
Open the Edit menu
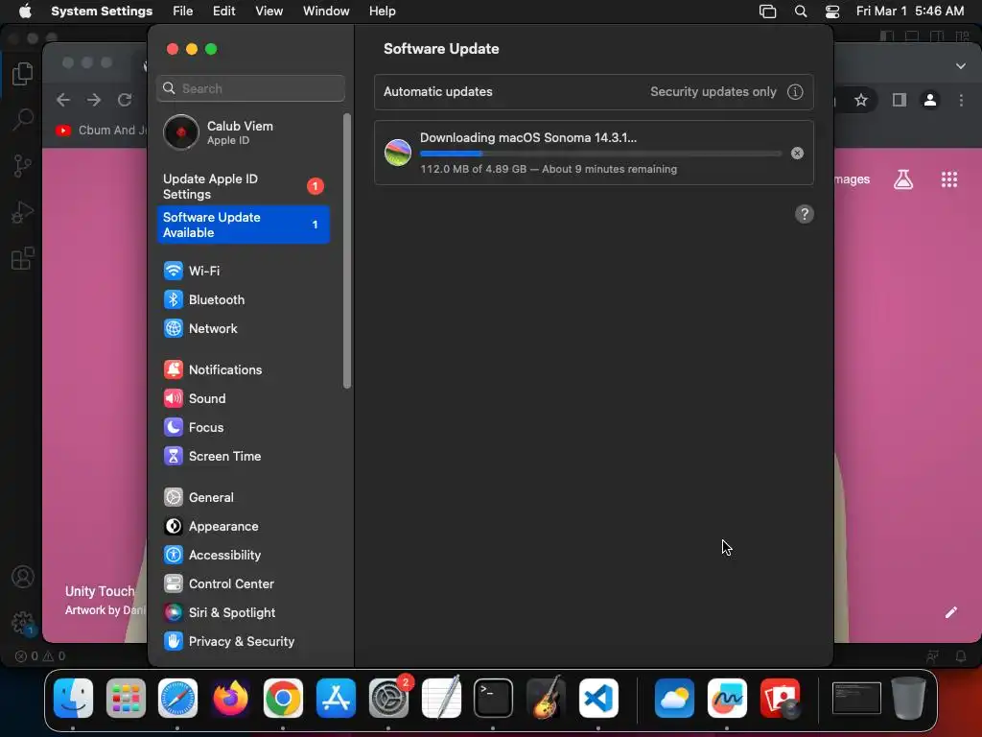[x=223, y=12]
